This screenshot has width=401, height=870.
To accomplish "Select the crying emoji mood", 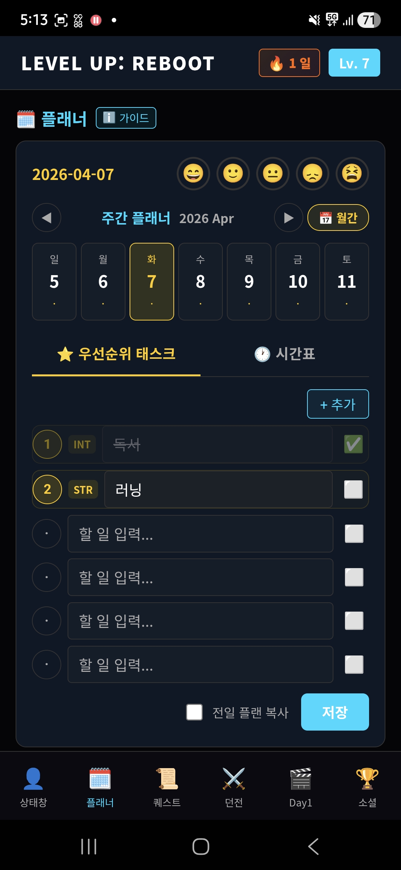I will [352, 174].
